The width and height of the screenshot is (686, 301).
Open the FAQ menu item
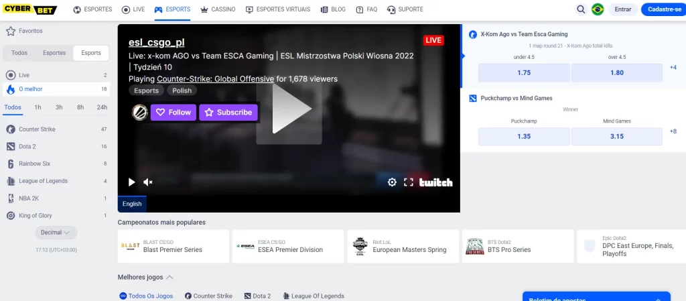click(366, 9)
